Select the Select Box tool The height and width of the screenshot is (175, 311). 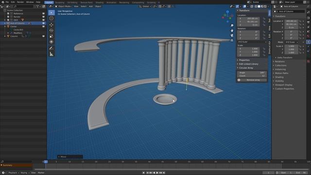coord(52,13)
